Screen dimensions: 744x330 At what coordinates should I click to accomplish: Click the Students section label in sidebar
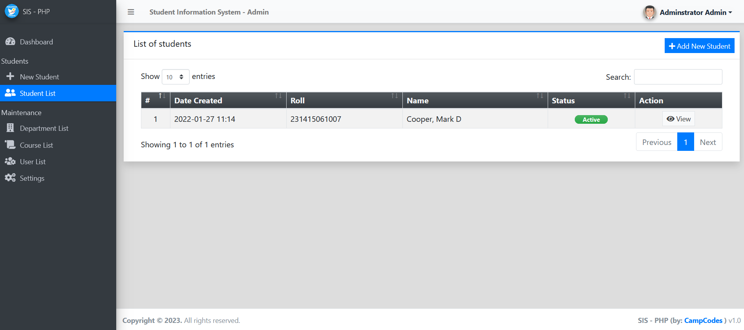pyautogui.click(x=15, y=61)
